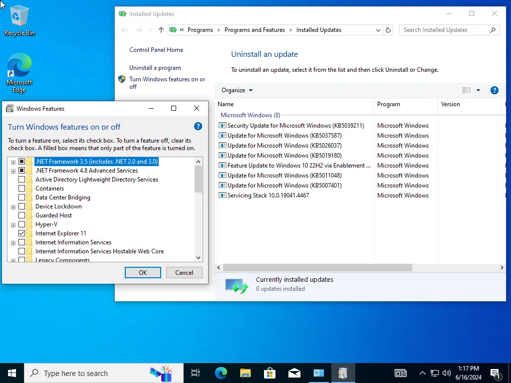Open the Control Panel Home link
Screen dimensions: 511x383
coord(156,50)
